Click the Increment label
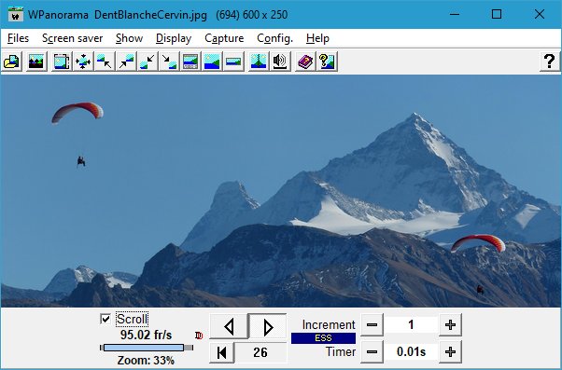 point(329,324)
